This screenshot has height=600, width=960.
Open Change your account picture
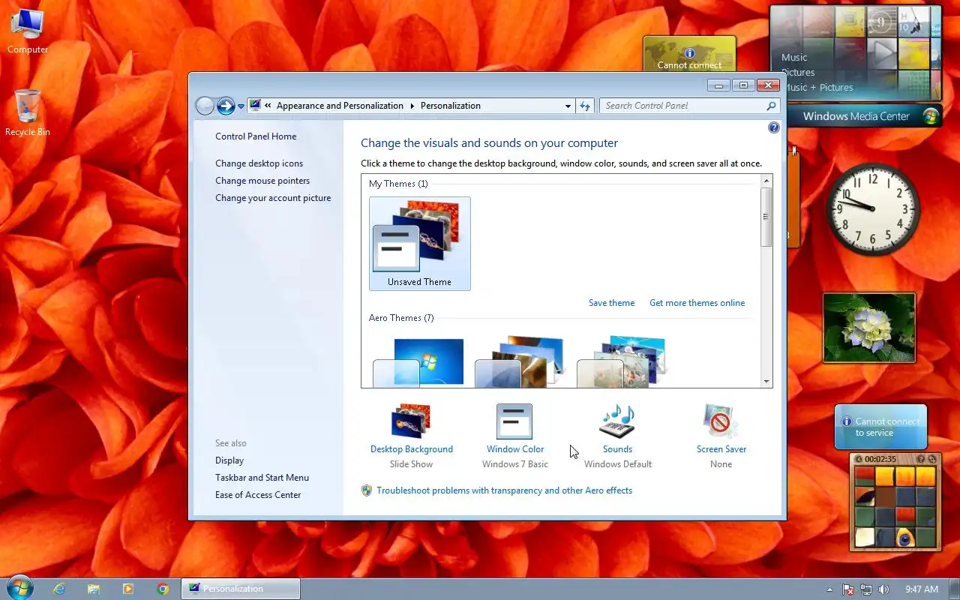point(273,198)
